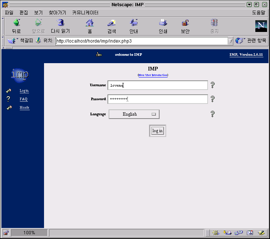Open Newsgroups icon in status bar
Screen dimensions: 270x239
point(239,233)
